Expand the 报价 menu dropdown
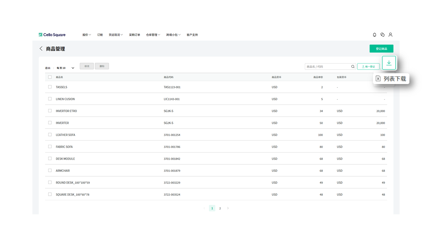The image size is (432, 243). (87, 35)
